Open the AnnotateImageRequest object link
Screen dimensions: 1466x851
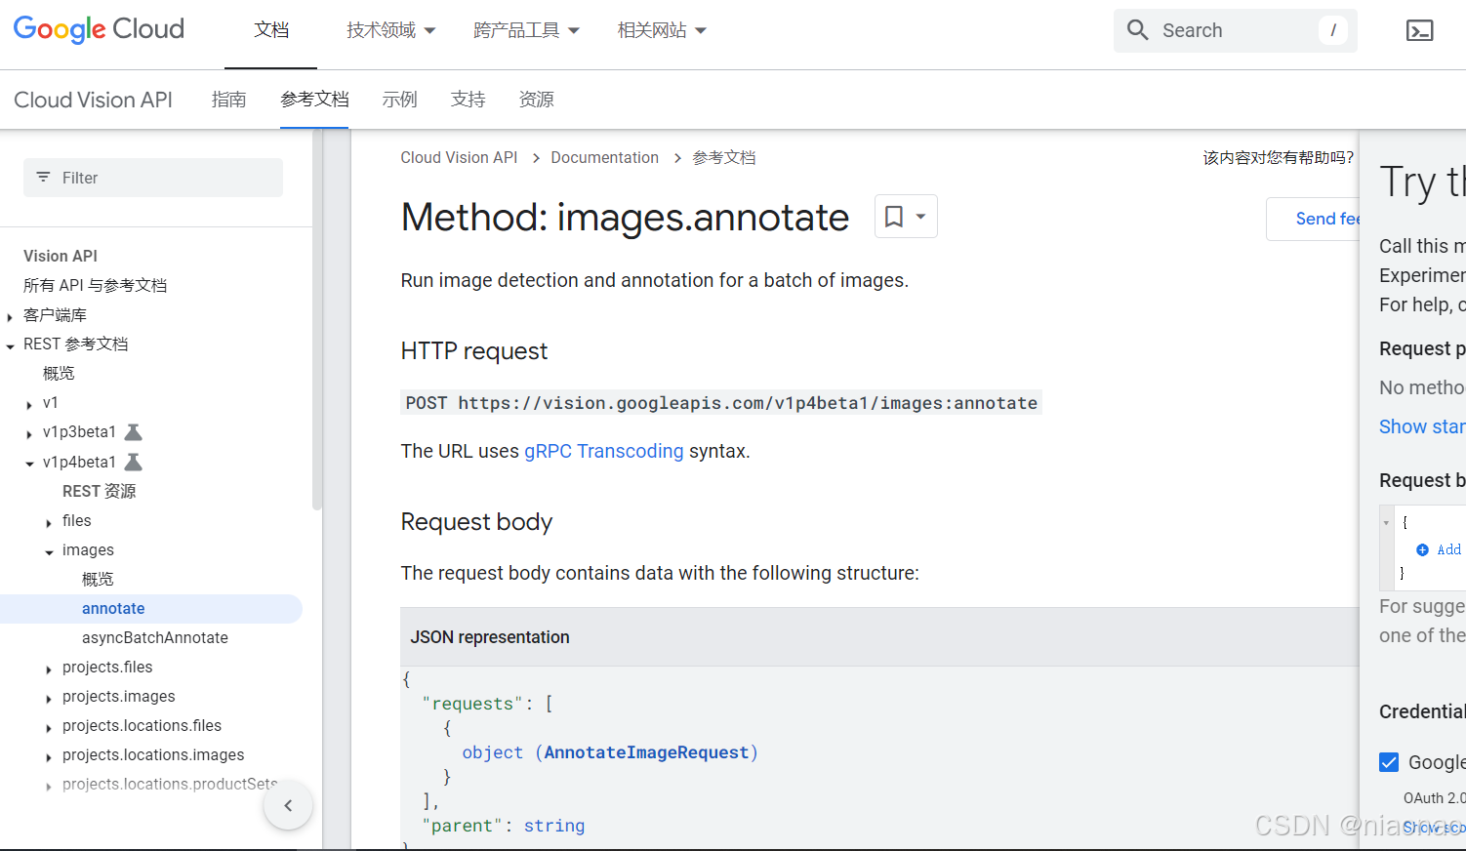click(646, 752)
